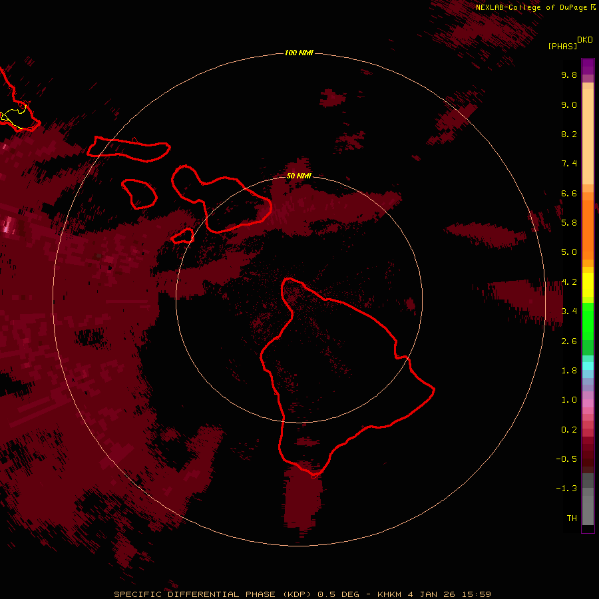Click the 15:59 timestamp
Viewport: 599px width, 599px height.
476,594
